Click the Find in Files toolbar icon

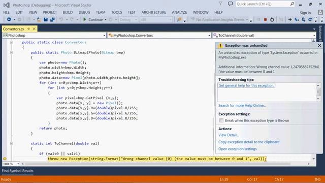pos(179,19)
